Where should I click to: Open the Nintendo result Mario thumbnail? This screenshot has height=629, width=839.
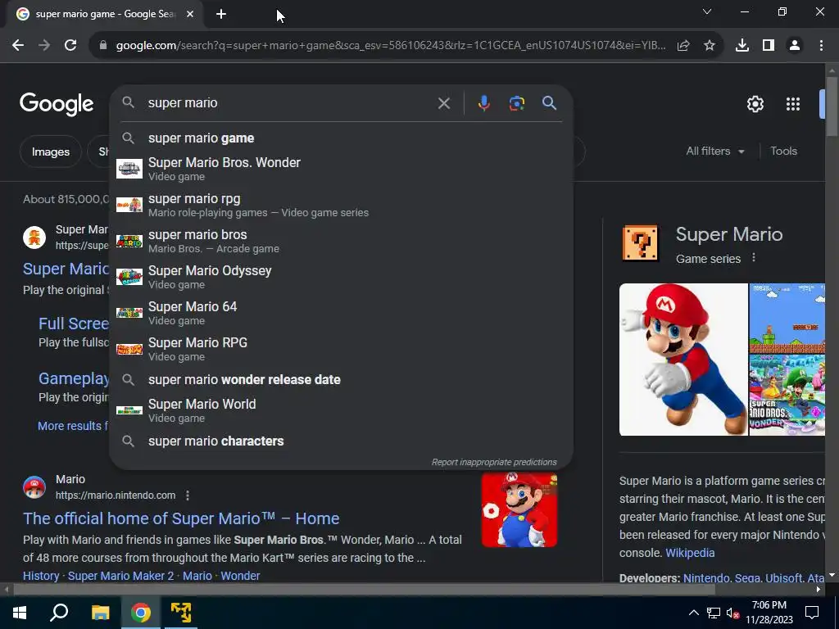[x=519, y=509]
